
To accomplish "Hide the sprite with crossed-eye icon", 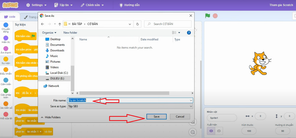I will click(219, 131).
